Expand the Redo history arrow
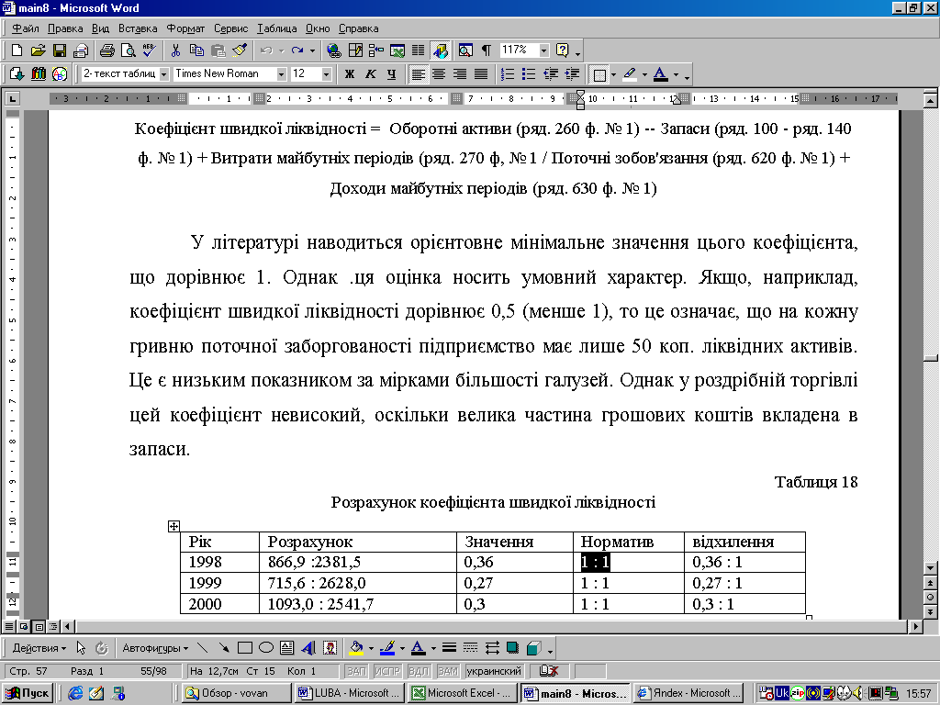The width and height of the screenshot is (940, 705). coord(312,50)
